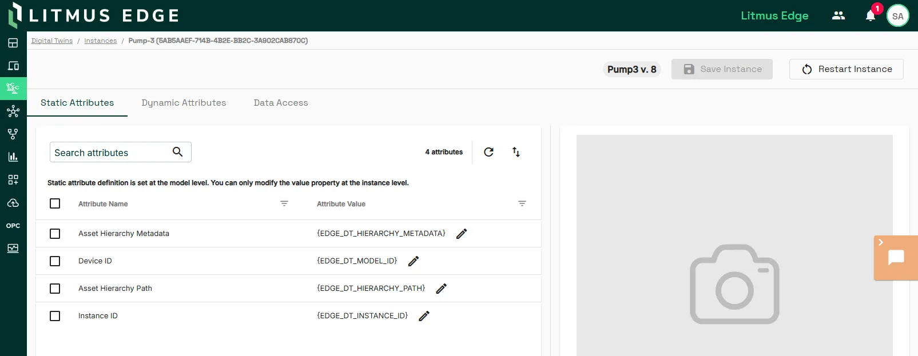Click the Save Instance button

point(722,69)
